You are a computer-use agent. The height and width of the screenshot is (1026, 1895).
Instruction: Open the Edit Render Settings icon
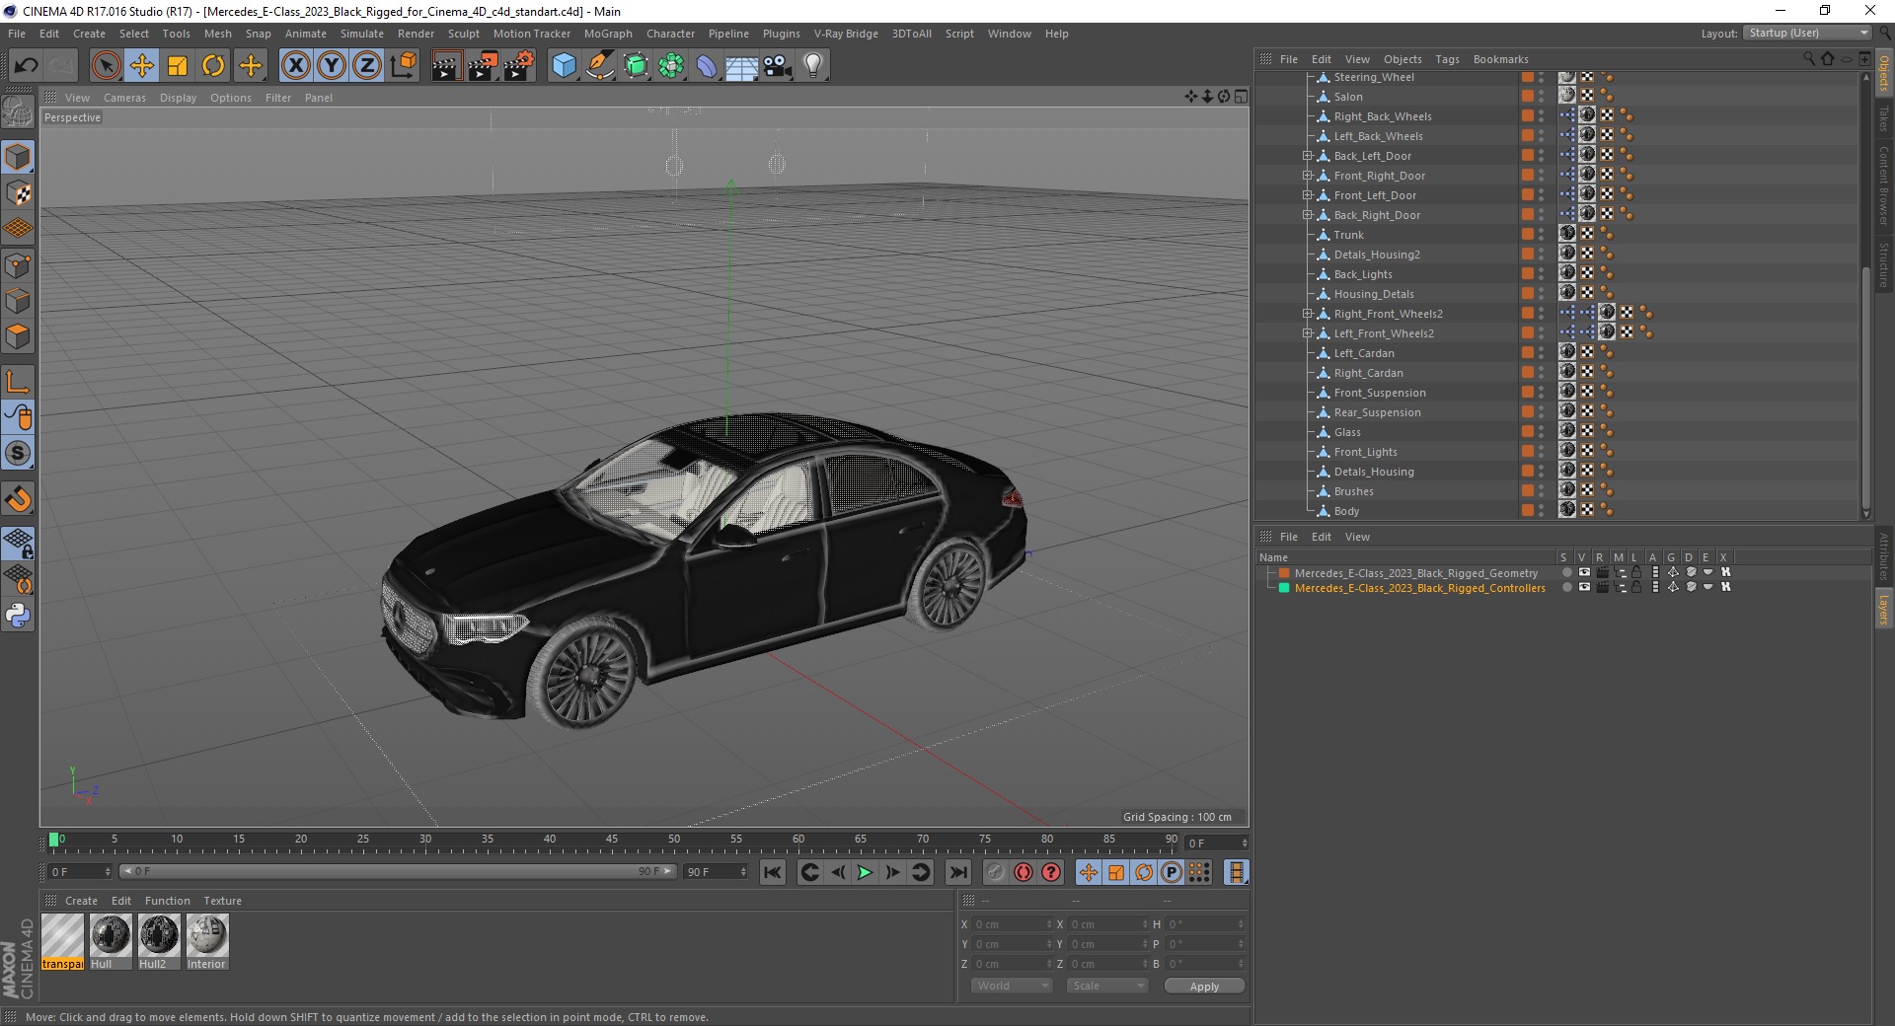(x=519, y=66)
